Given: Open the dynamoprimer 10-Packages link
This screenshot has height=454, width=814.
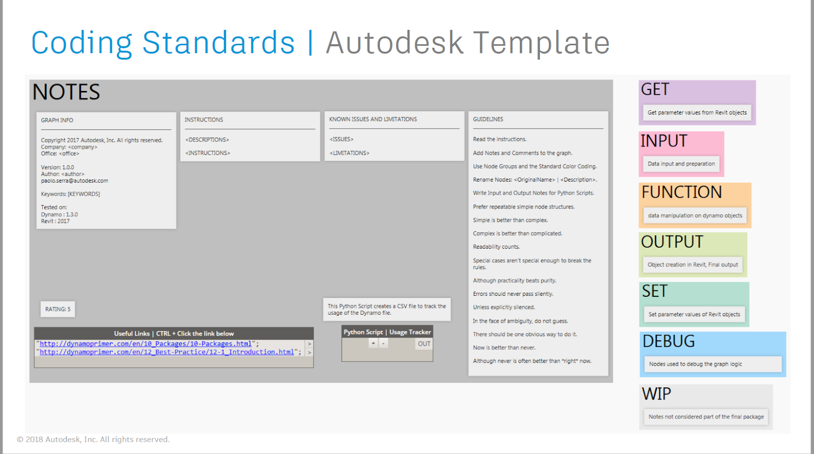Looking at the screenshot, I should (146, 344).
